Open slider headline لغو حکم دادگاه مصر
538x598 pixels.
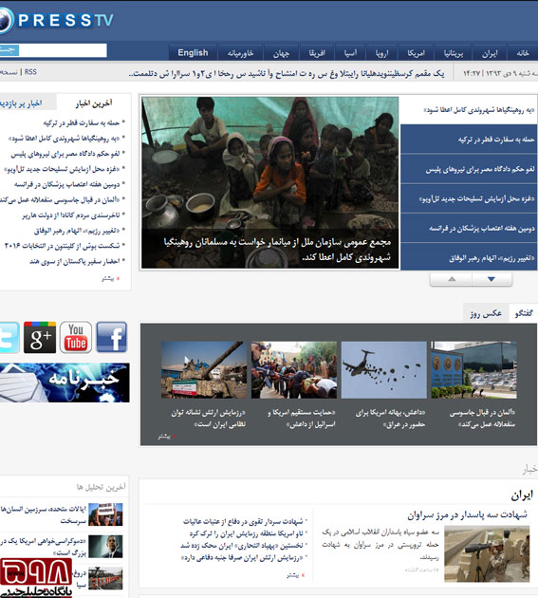click(469, 169)
